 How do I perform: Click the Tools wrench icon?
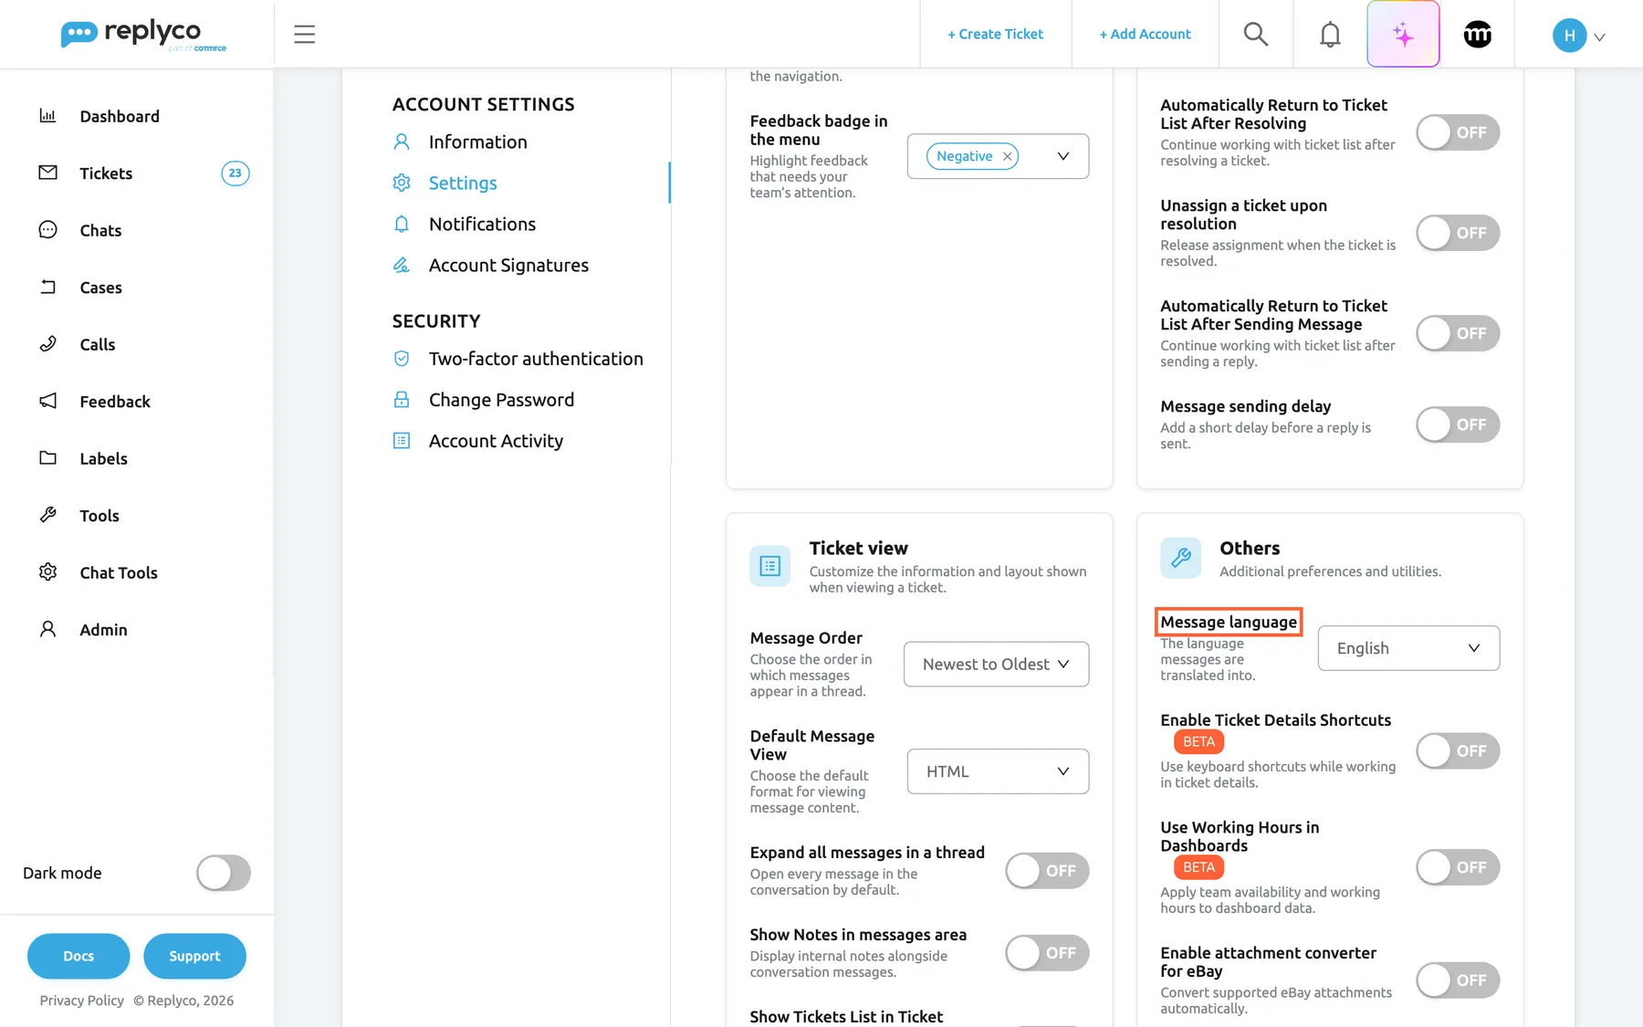[47, 515]
